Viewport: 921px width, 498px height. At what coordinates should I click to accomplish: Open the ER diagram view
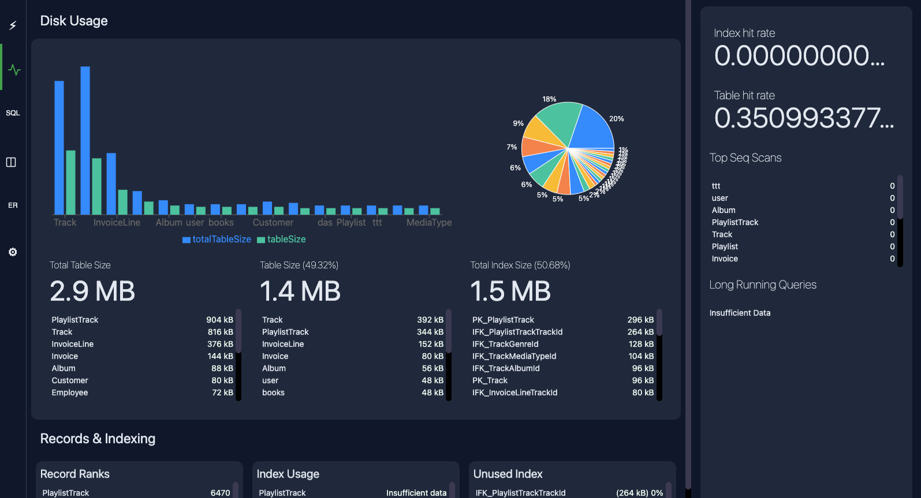pyautogui.click(x=13, y=205)
